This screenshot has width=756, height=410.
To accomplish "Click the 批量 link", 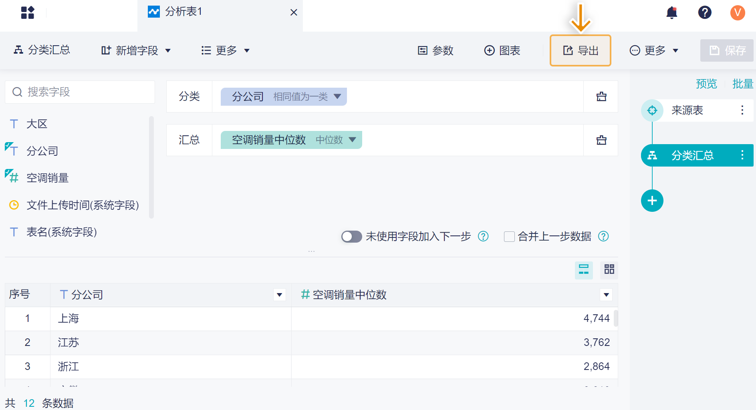I will coord(743,84).
